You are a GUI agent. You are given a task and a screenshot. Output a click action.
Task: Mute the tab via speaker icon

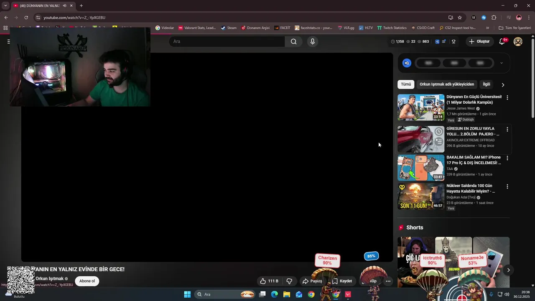[x=64, y=6]
